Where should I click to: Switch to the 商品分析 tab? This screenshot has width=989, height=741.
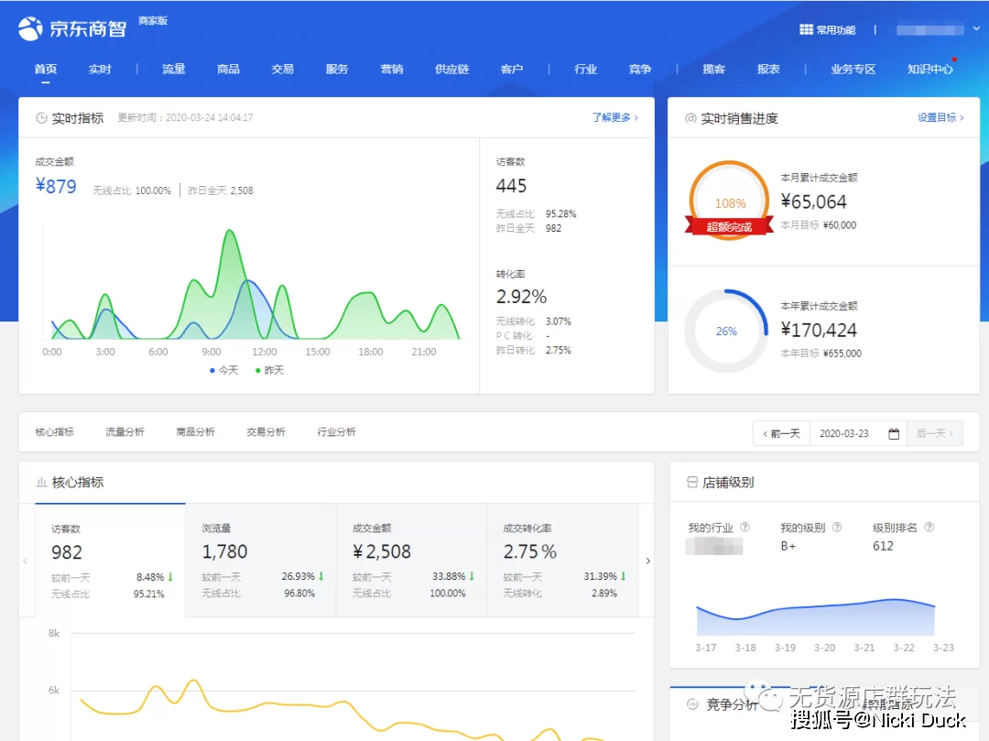coord(195,432)
